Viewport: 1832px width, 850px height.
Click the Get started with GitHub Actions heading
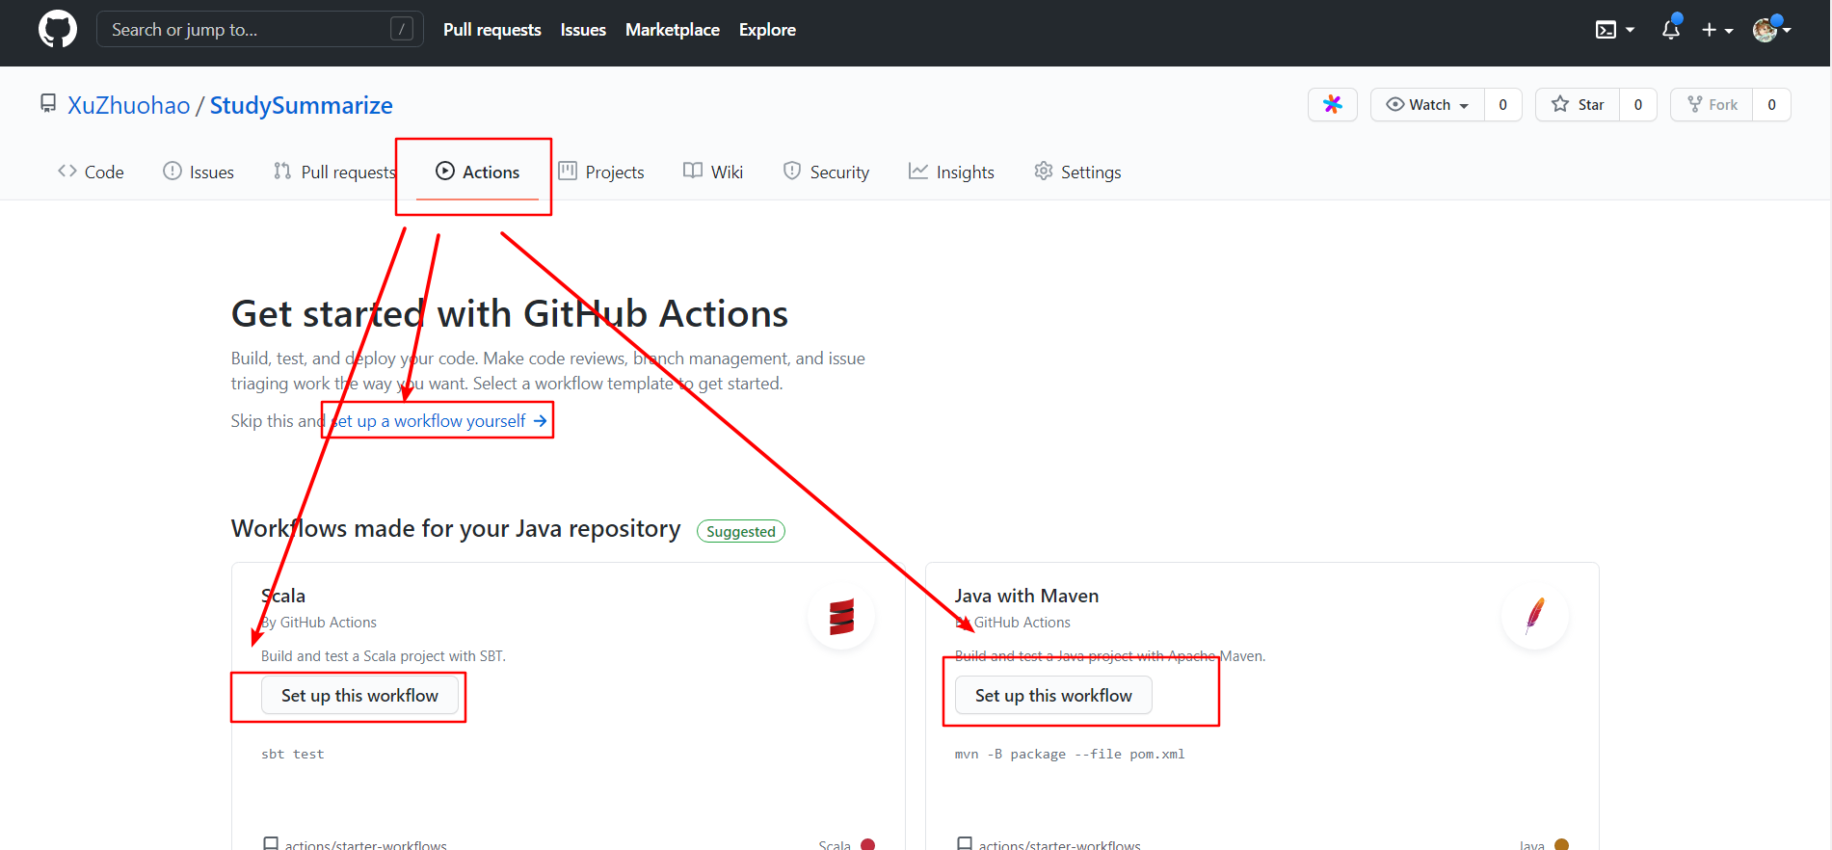pos(510,314)
